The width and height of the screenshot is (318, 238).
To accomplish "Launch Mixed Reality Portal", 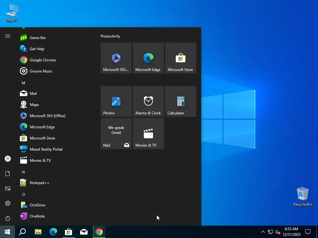I will click(55, 149).
